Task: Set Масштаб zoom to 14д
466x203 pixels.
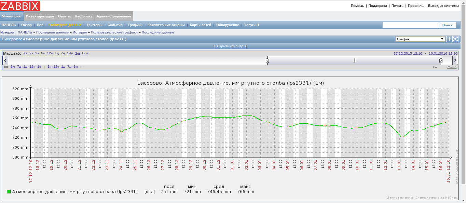Action: click(x=70, y=53)
